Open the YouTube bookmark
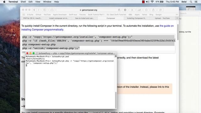The image size is (201, 113). [47, 15]
